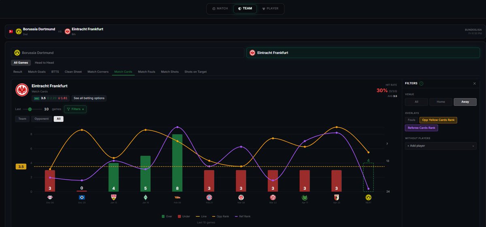Open the Match Cards stat tab

click(123, 72)
